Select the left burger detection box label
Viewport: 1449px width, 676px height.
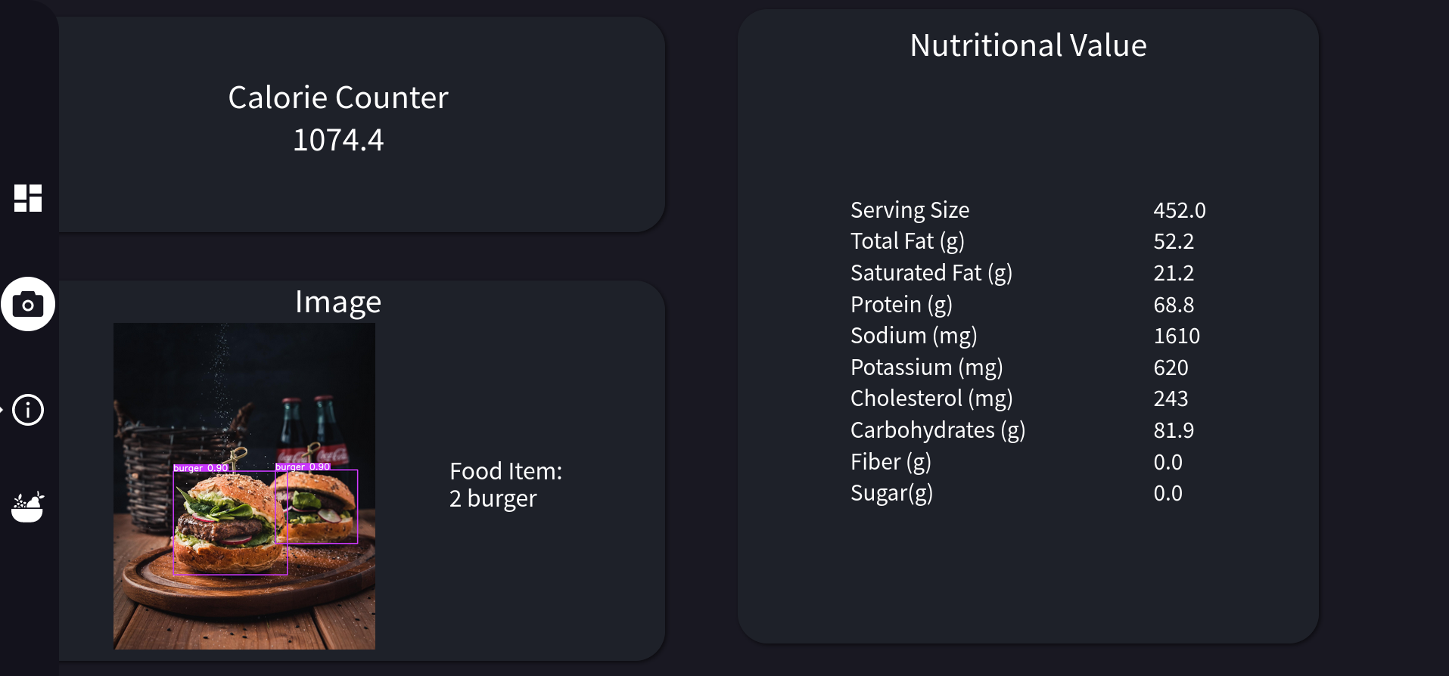tap(201, 468)
